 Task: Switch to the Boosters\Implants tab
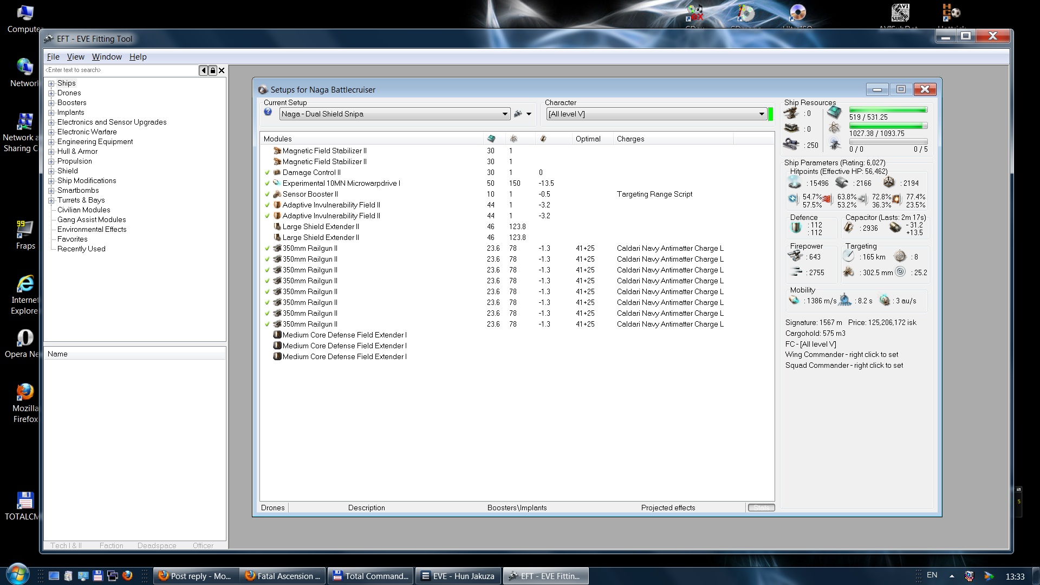(x=517, y=508)
